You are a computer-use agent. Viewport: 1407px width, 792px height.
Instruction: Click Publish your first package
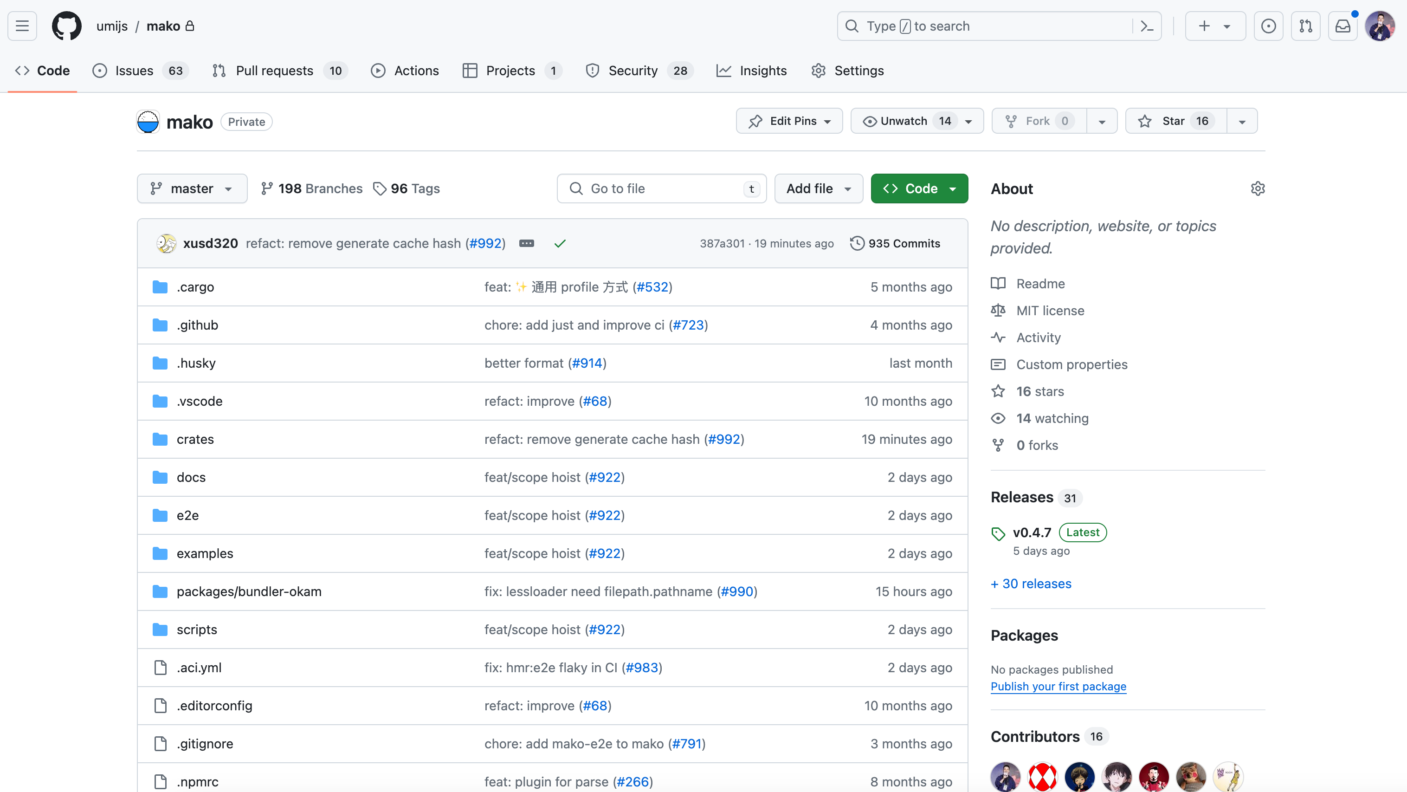1058,687
